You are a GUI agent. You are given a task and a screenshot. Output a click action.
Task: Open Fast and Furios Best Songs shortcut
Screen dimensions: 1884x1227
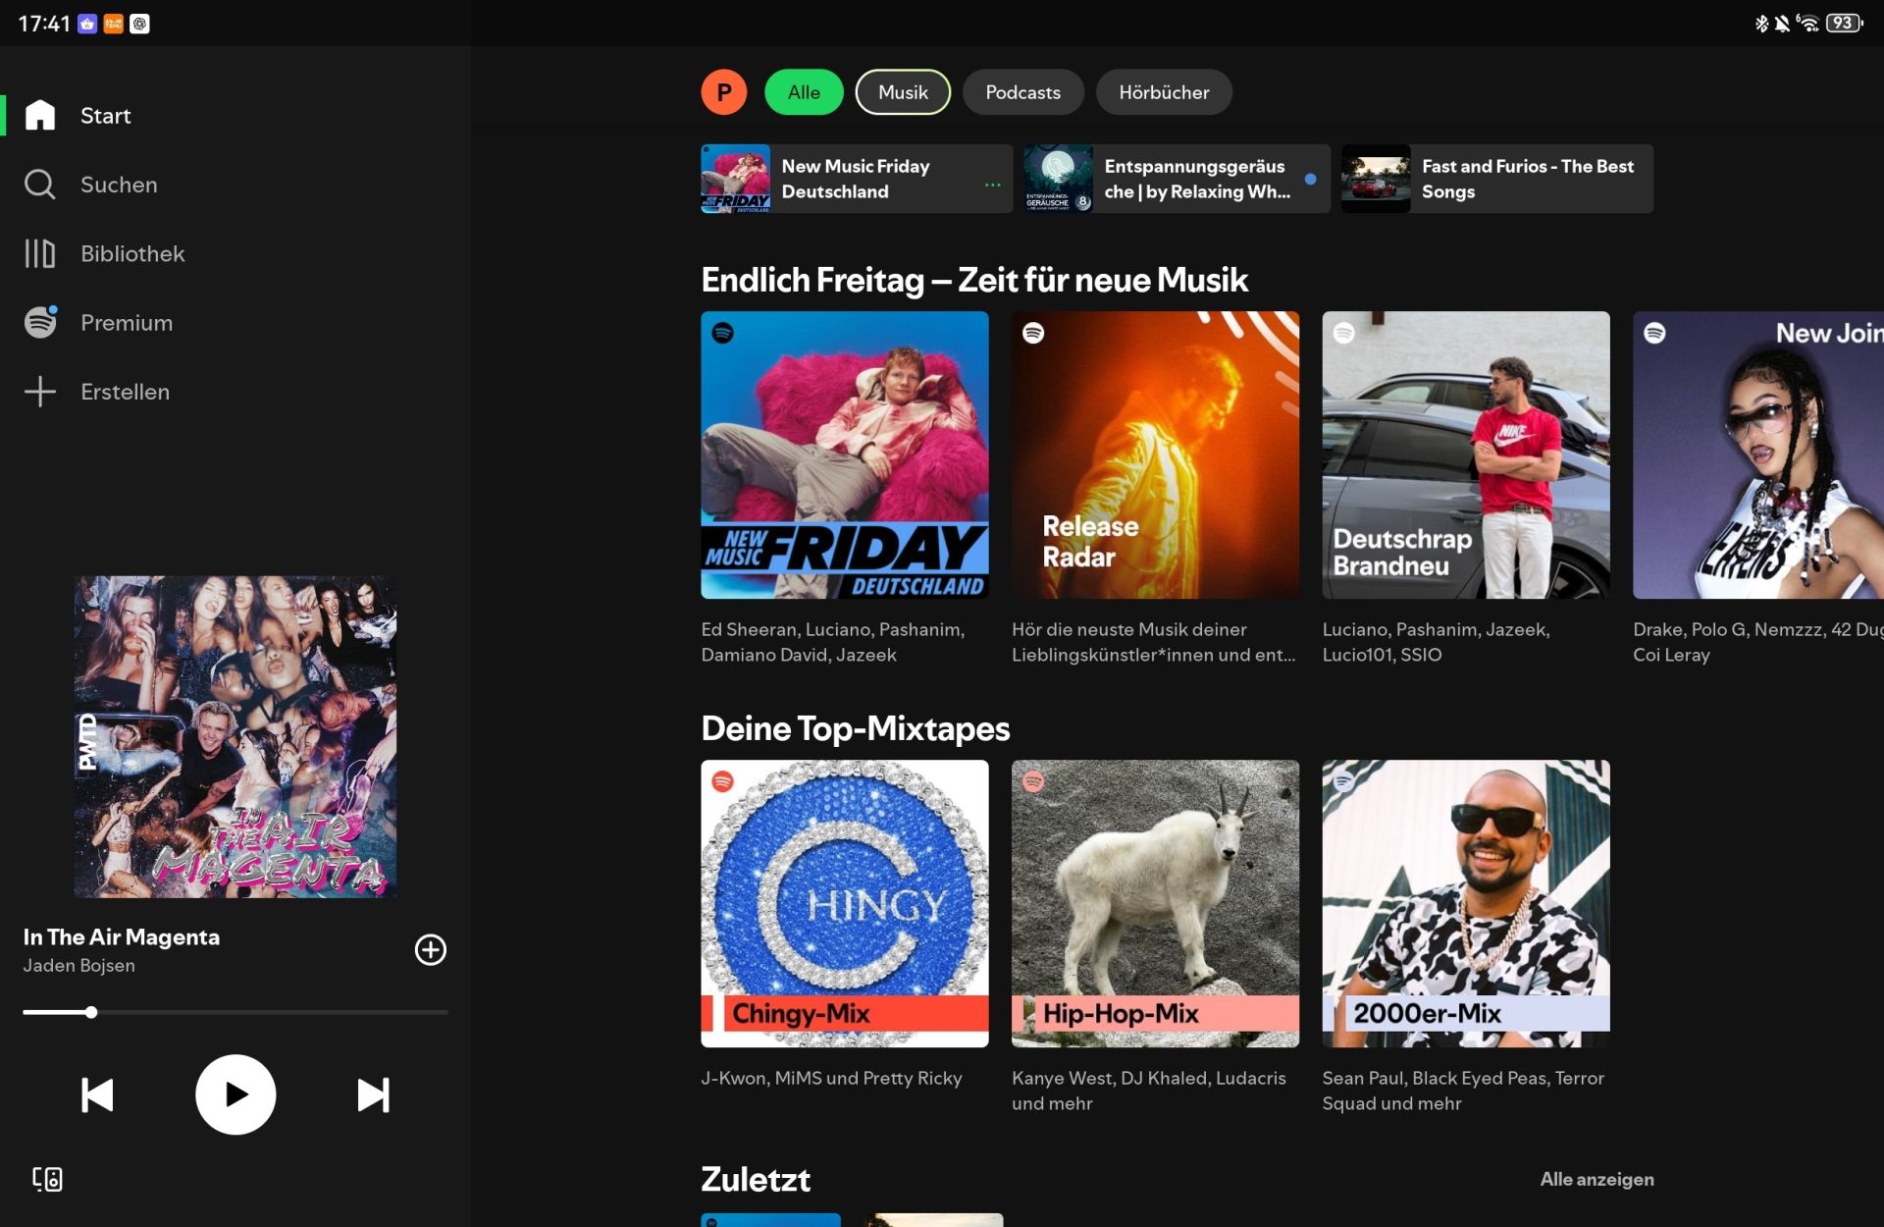pyautogui.click(x=1497, y=179)
